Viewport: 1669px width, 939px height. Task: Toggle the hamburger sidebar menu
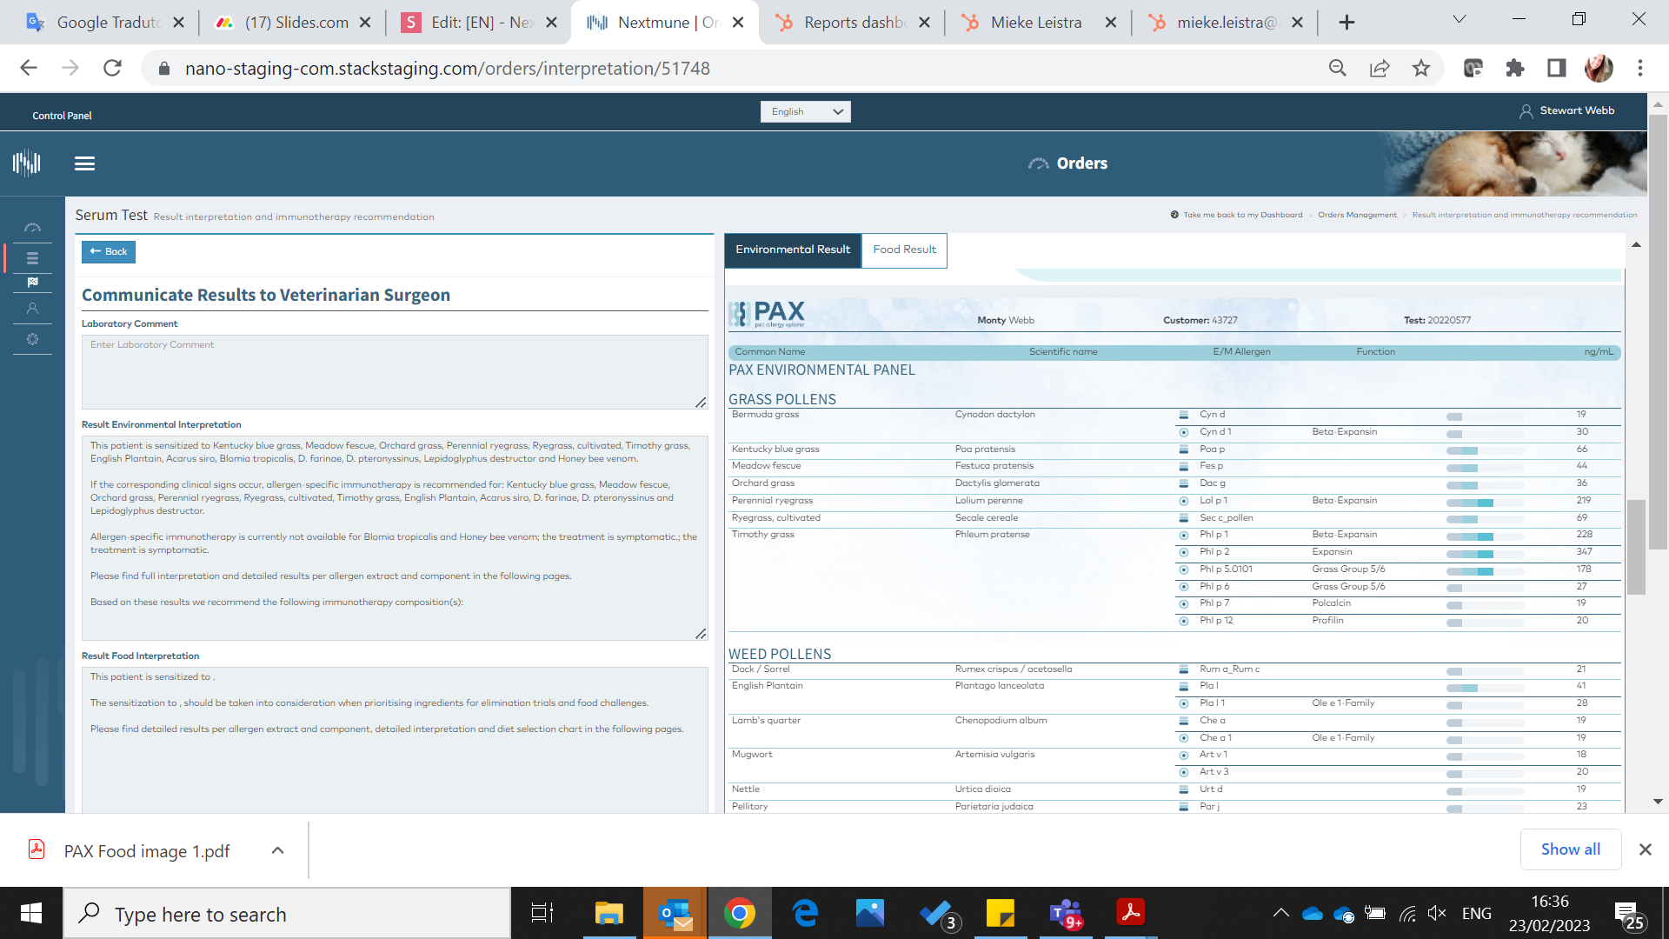pos(84,163)
